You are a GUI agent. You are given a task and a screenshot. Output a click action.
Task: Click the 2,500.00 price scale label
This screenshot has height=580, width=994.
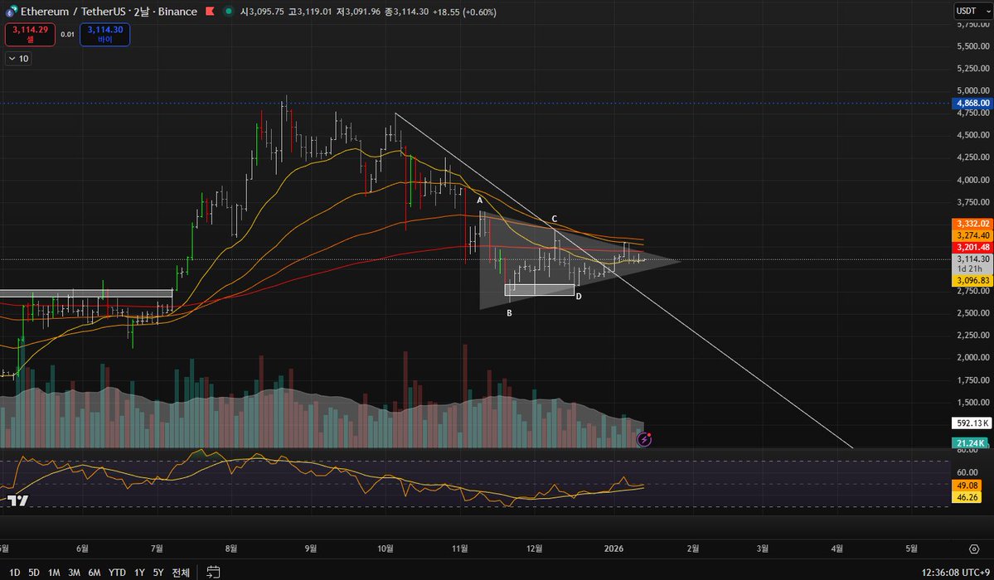tap(973, 313)
